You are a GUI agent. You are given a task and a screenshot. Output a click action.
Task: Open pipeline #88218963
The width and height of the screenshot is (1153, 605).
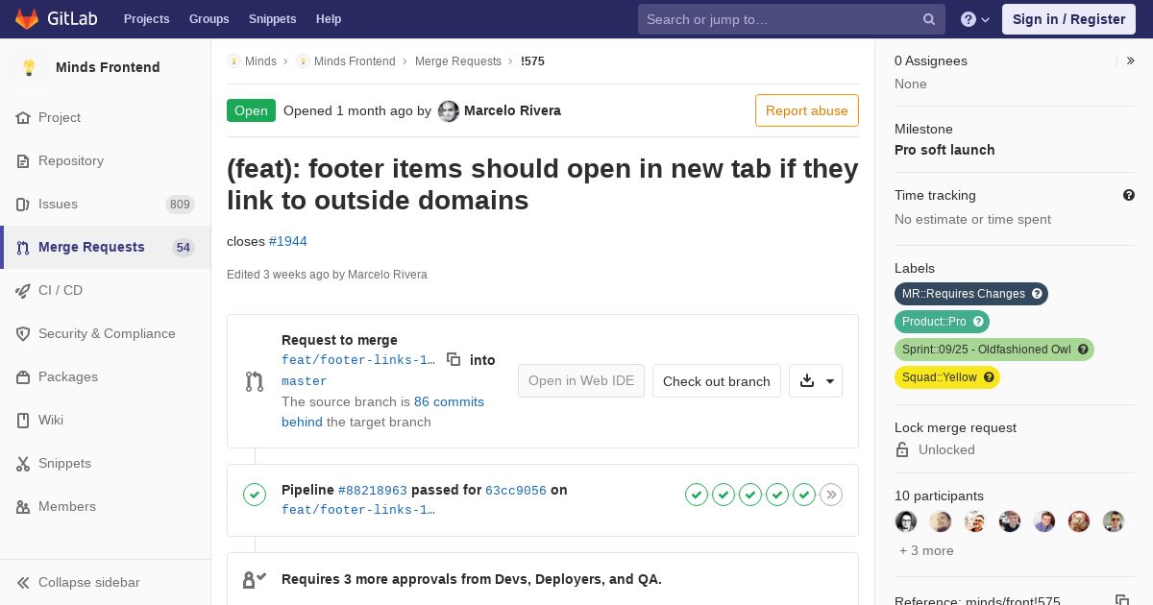coord(373,491)
